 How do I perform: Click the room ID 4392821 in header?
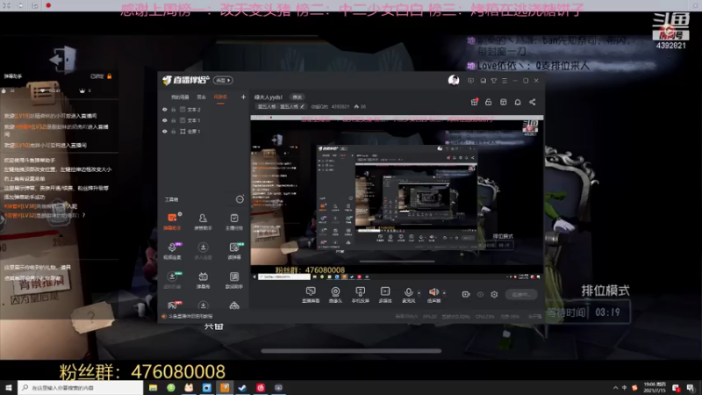coord(340,106)
